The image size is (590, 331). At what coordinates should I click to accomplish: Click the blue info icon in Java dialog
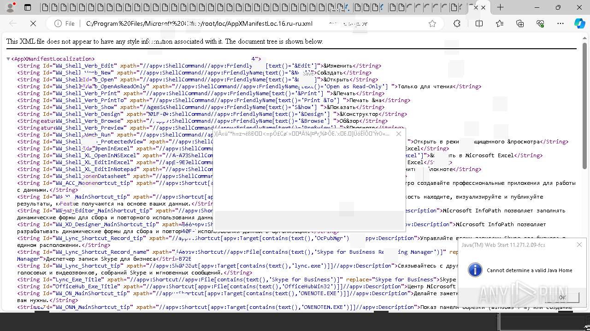475,270
